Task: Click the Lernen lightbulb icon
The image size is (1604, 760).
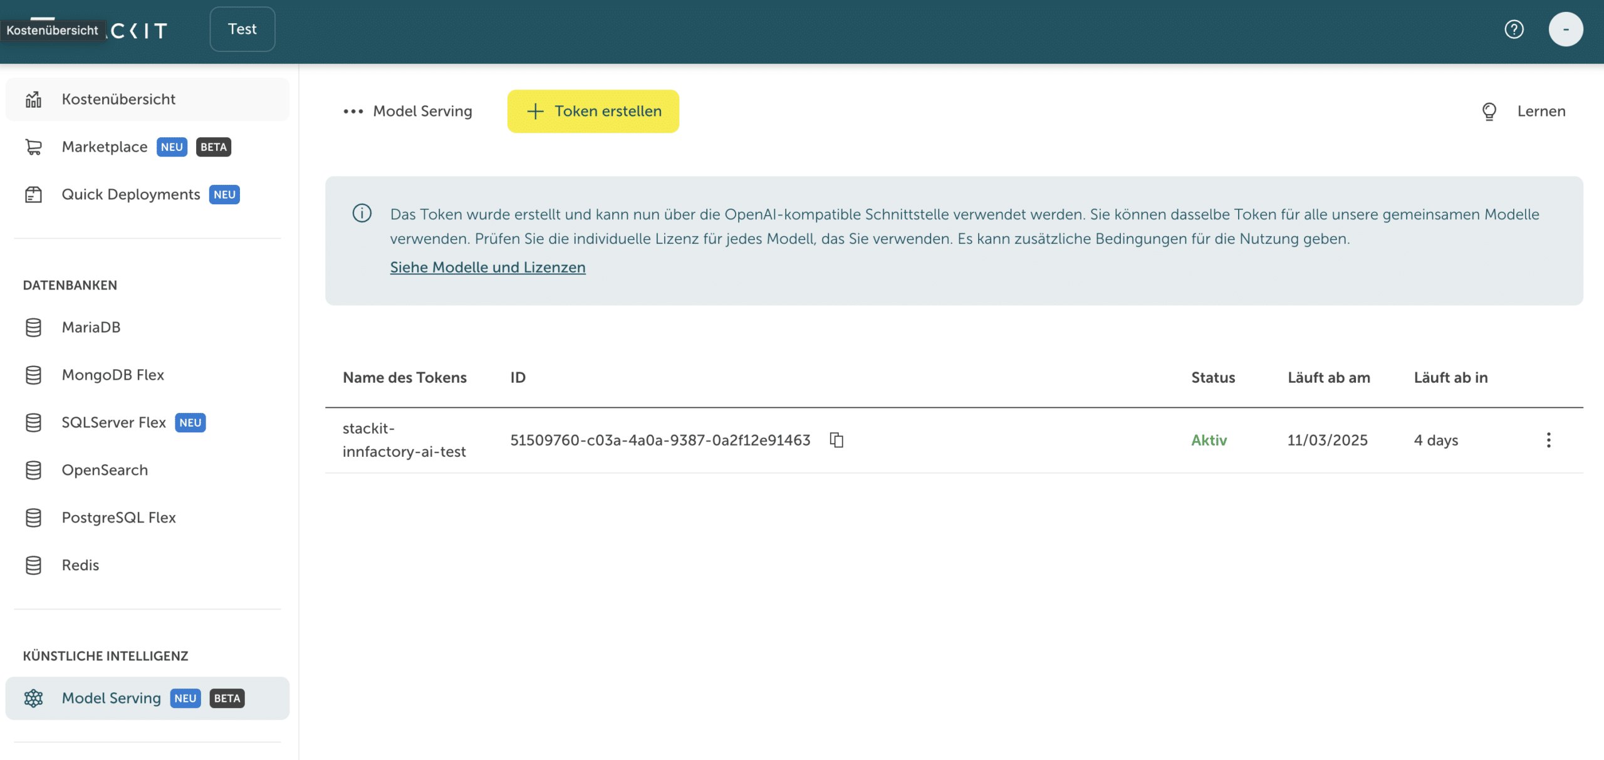Action: point(1489,112)
